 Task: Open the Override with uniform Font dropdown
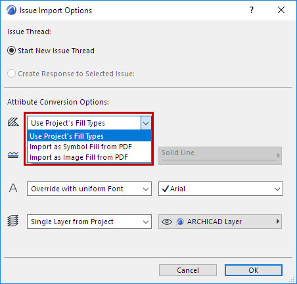[x=89, y=189]
